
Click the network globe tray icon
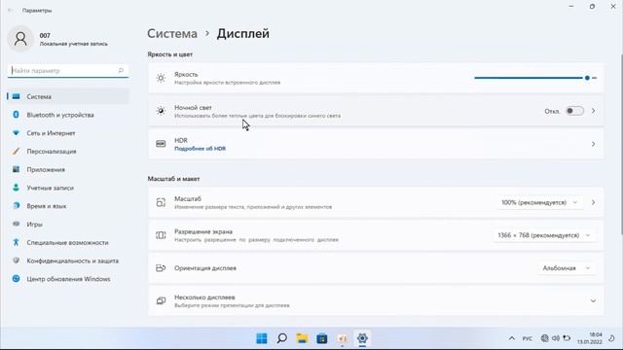click(545, 338)
